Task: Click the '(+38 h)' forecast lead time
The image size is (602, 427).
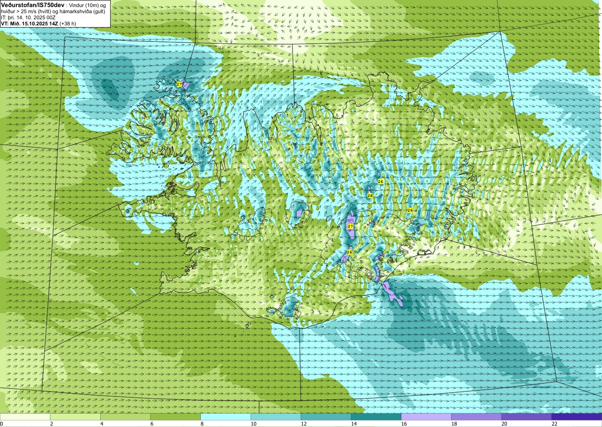Action: pyautogui.click(x=68, y=23)
